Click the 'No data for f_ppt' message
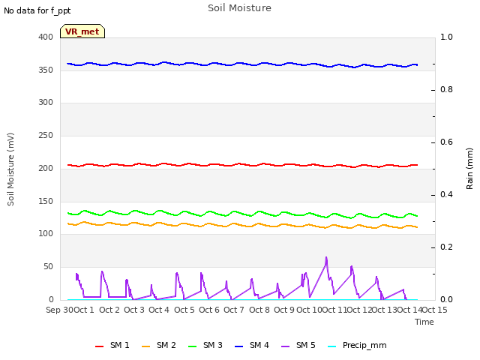This screenshot has height=360, width=480. pyautogui.click(x=37, y=10)
